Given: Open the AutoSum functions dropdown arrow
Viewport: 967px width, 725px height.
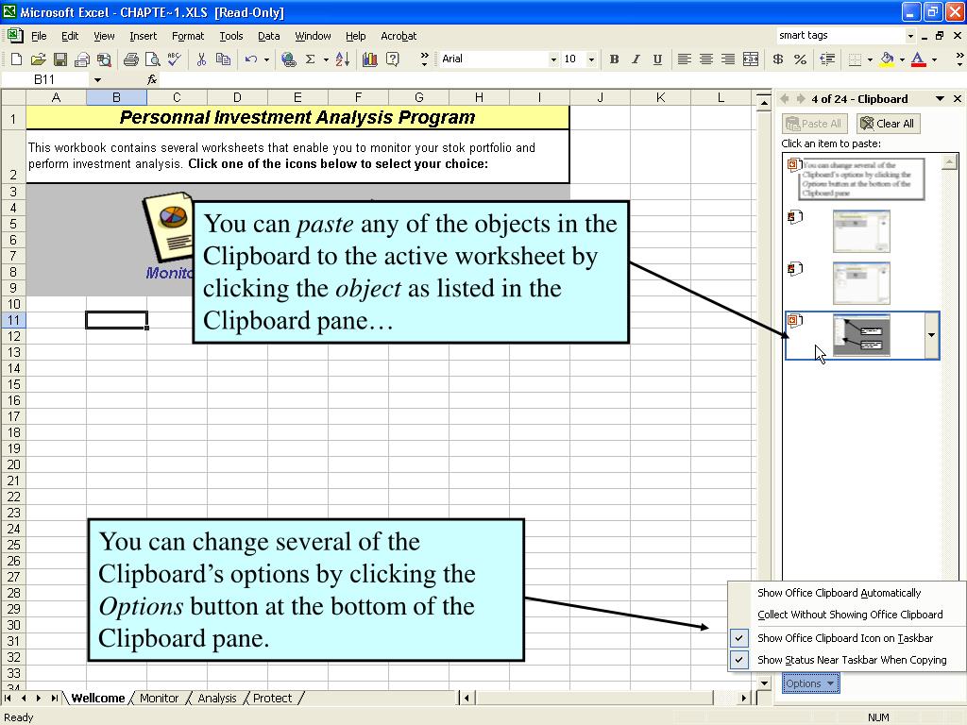Looking at the screenshot, I should point(326,59).
